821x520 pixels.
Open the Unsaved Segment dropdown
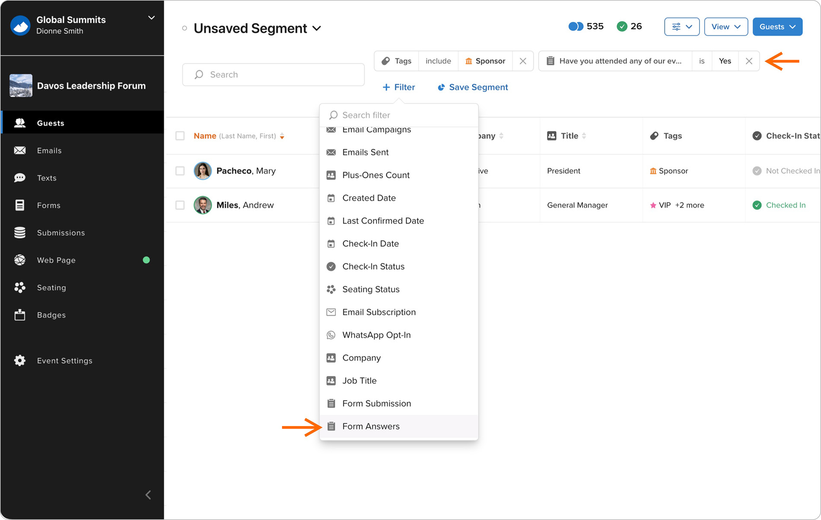(258, 28)
